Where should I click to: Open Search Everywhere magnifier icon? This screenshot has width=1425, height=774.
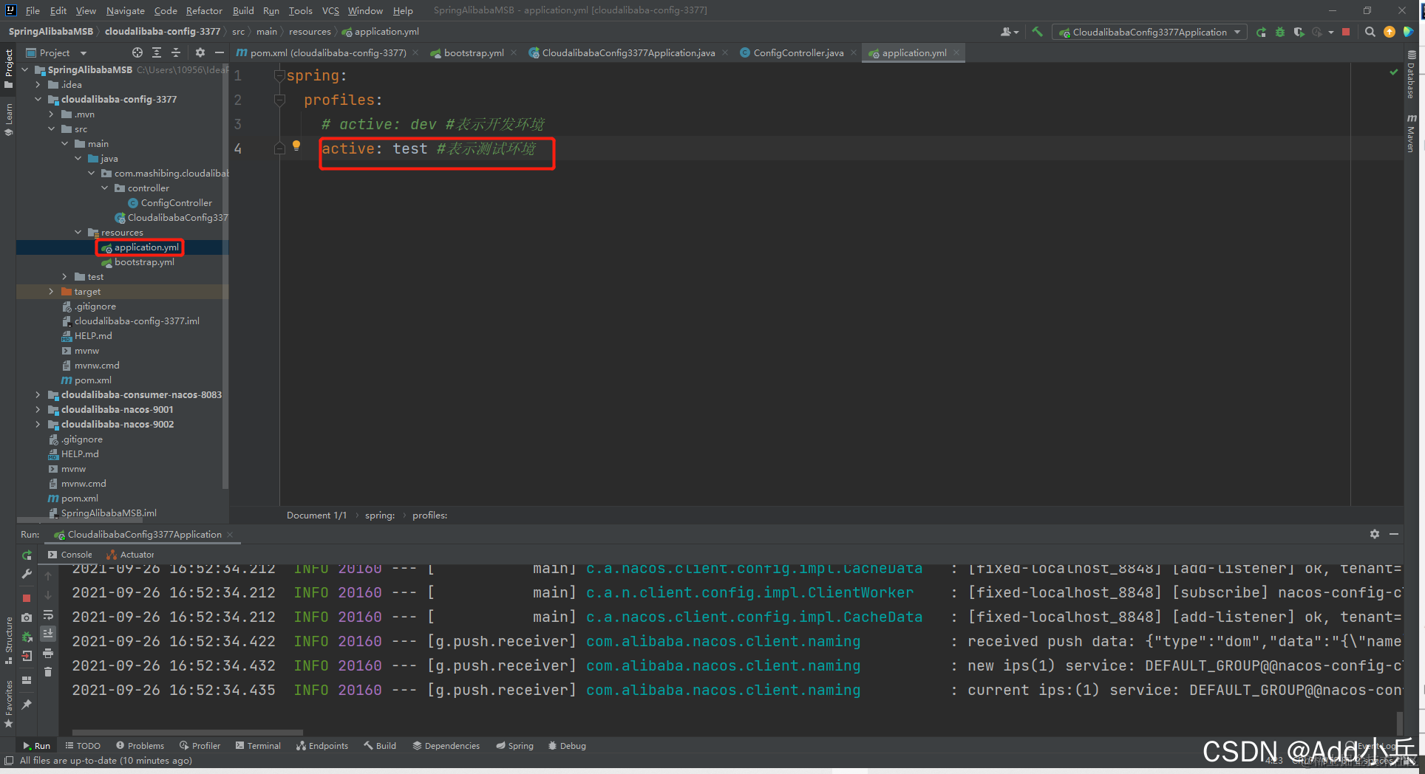pyautogui.click(x=1370, y=32)
